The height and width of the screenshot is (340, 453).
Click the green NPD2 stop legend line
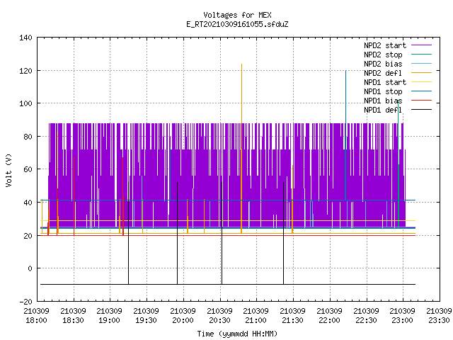coord(422,55)
